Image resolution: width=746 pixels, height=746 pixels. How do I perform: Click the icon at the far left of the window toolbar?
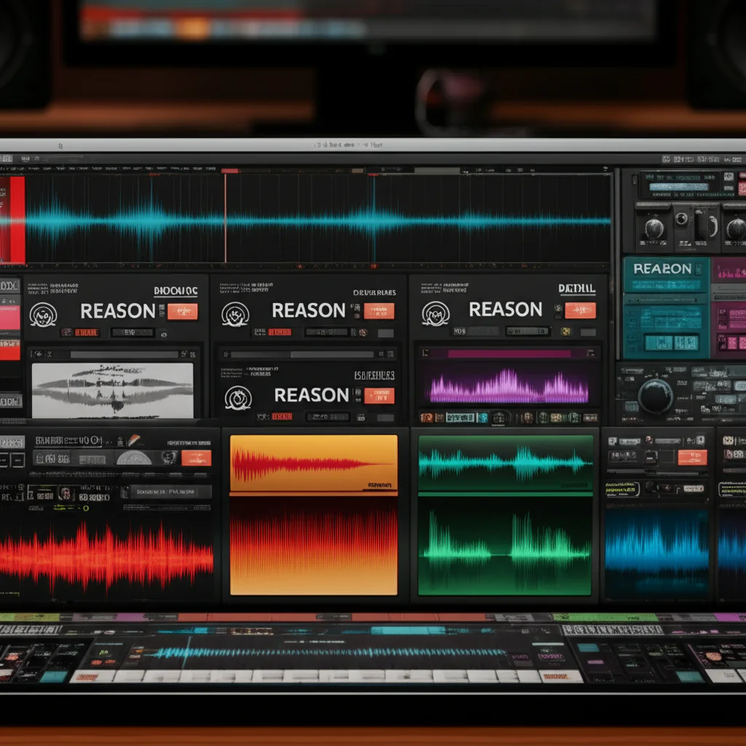coord(6,158)
